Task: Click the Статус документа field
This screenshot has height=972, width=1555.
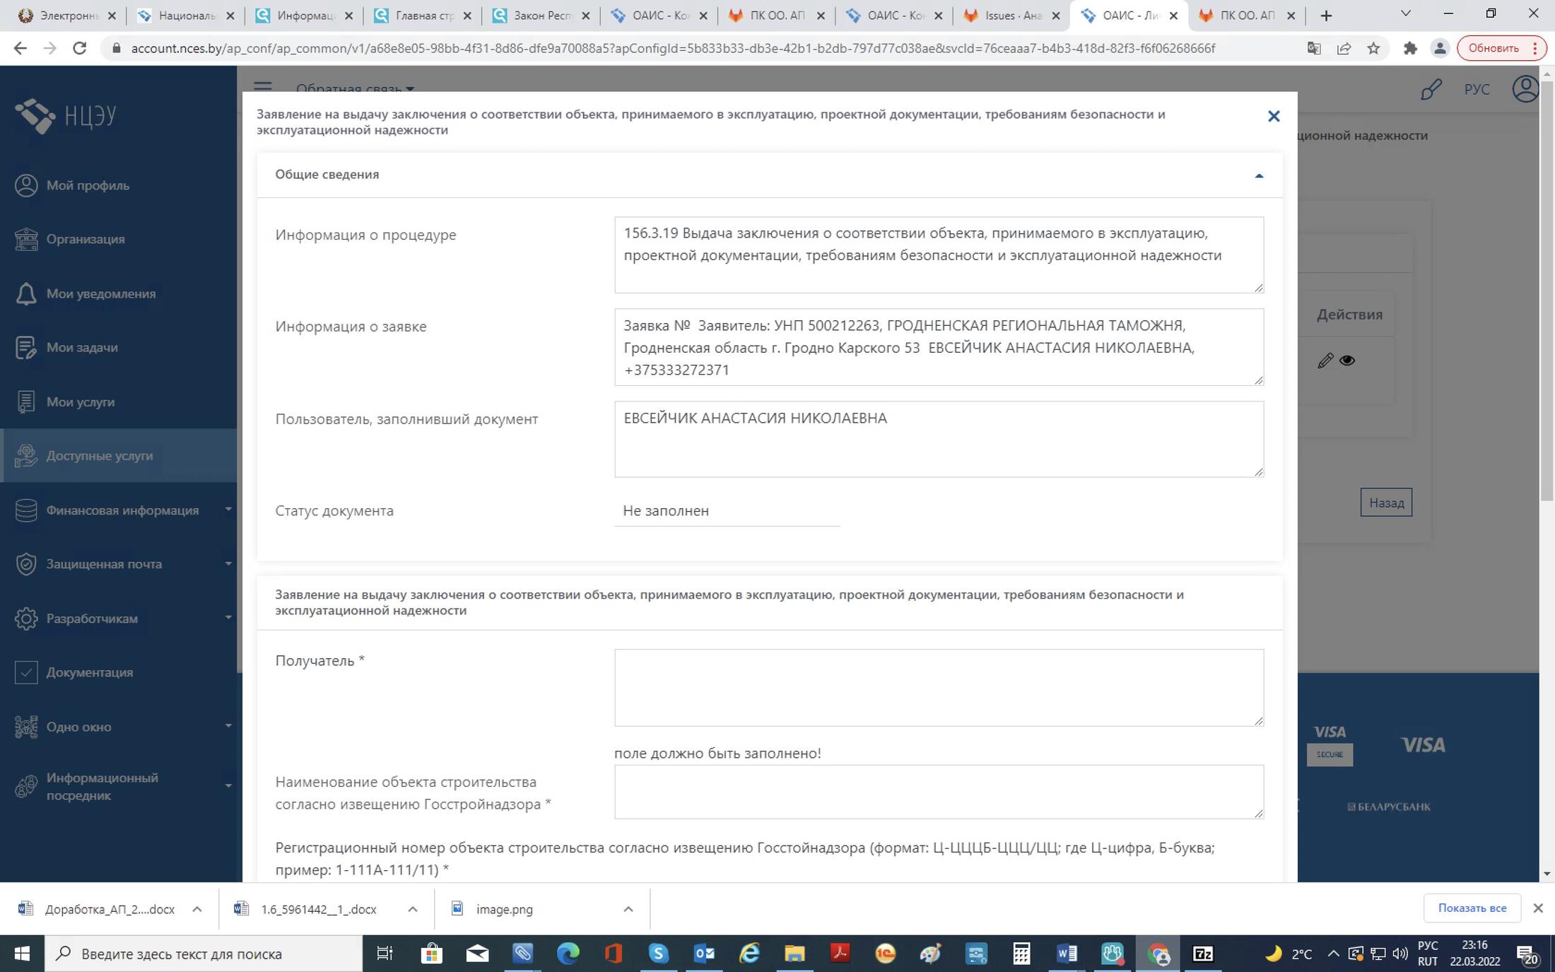Action: 727,511
